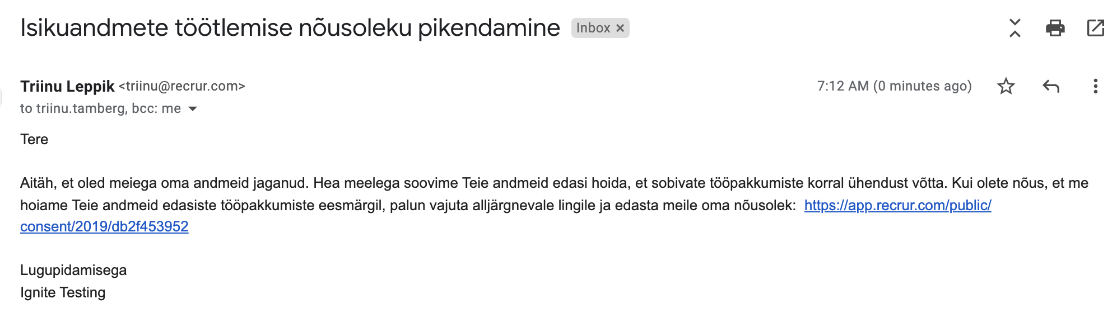Open the three-dot More options menu
This screenshot has width=1117, height=313.
pos(1095,86)
